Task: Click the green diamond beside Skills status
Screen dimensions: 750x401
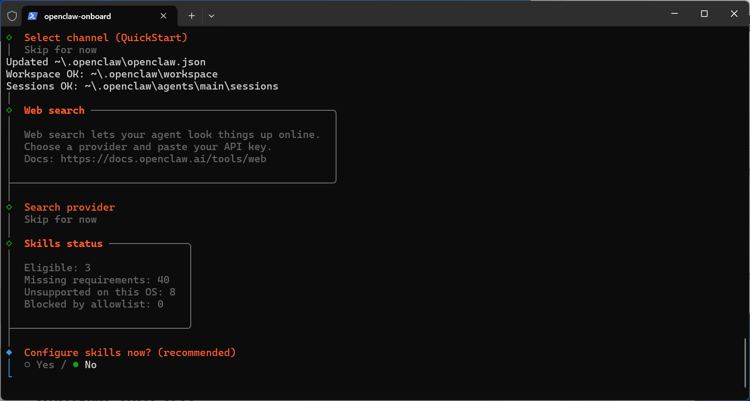Action: (x=9, y=244)
